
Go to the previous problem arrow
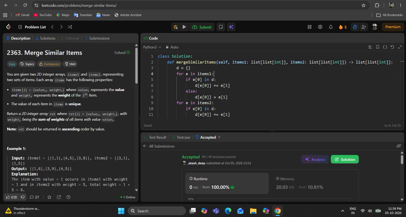point(52,27)
